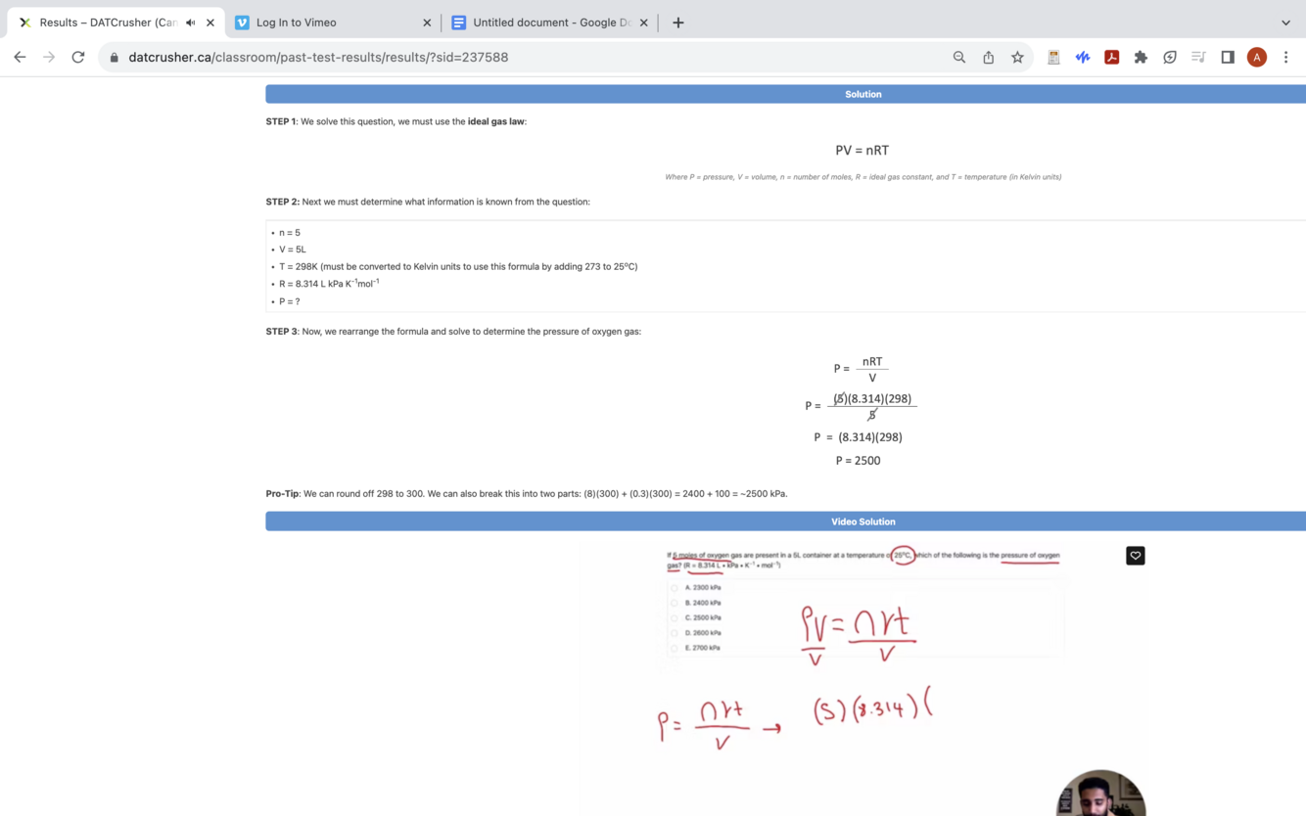Click the 'R = 8.314 L kPa' bullet

tap(329, 284)
